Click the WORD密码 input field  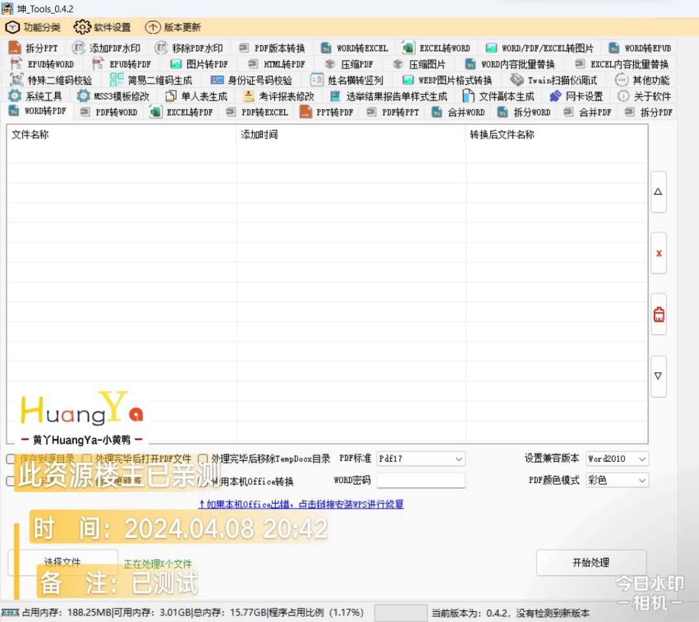[421, 480]
